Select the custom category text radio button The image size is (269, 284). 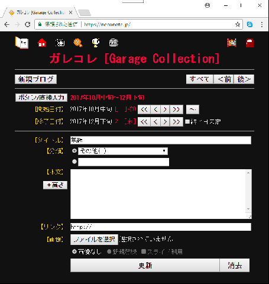point(74,162)
